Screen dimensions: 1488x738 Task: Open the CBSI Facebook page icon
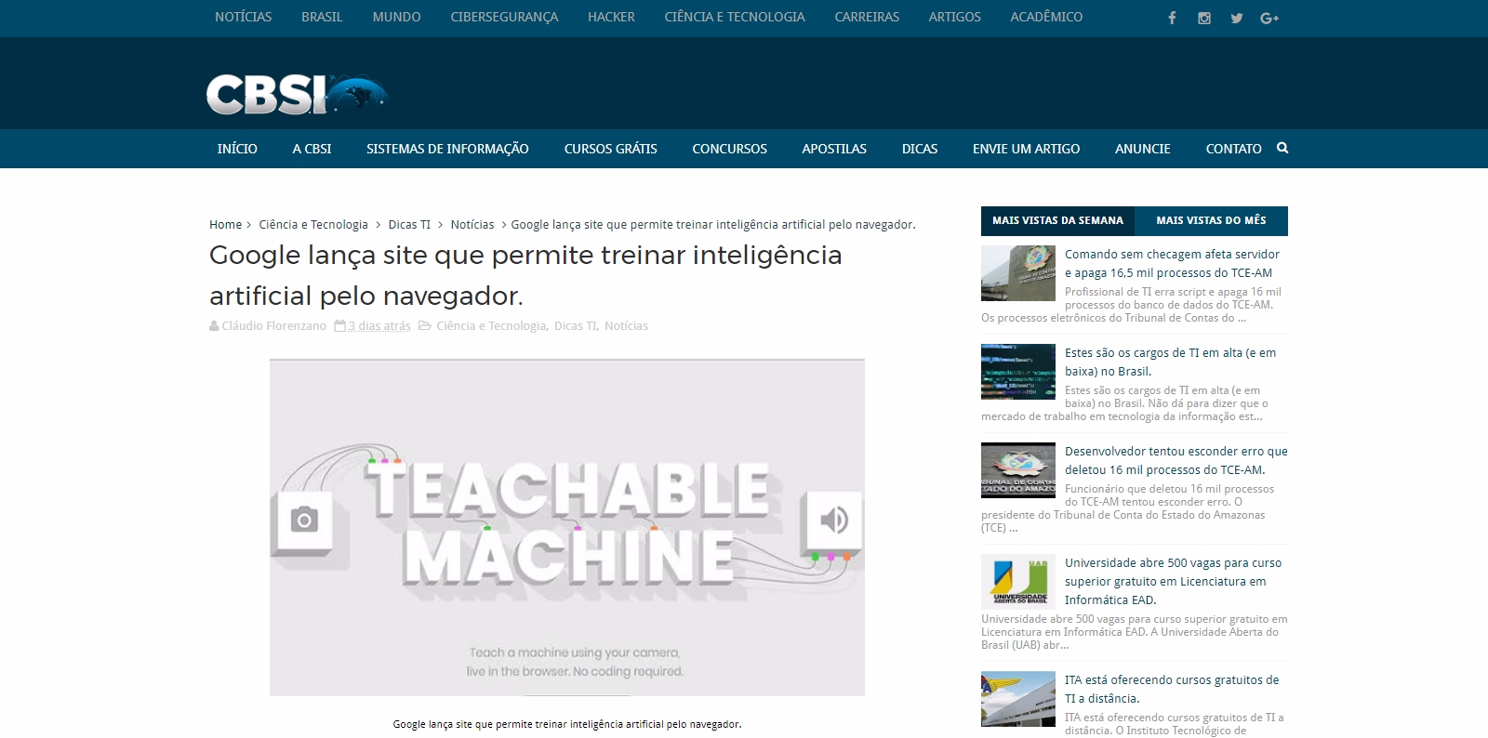click(1172, 18)
